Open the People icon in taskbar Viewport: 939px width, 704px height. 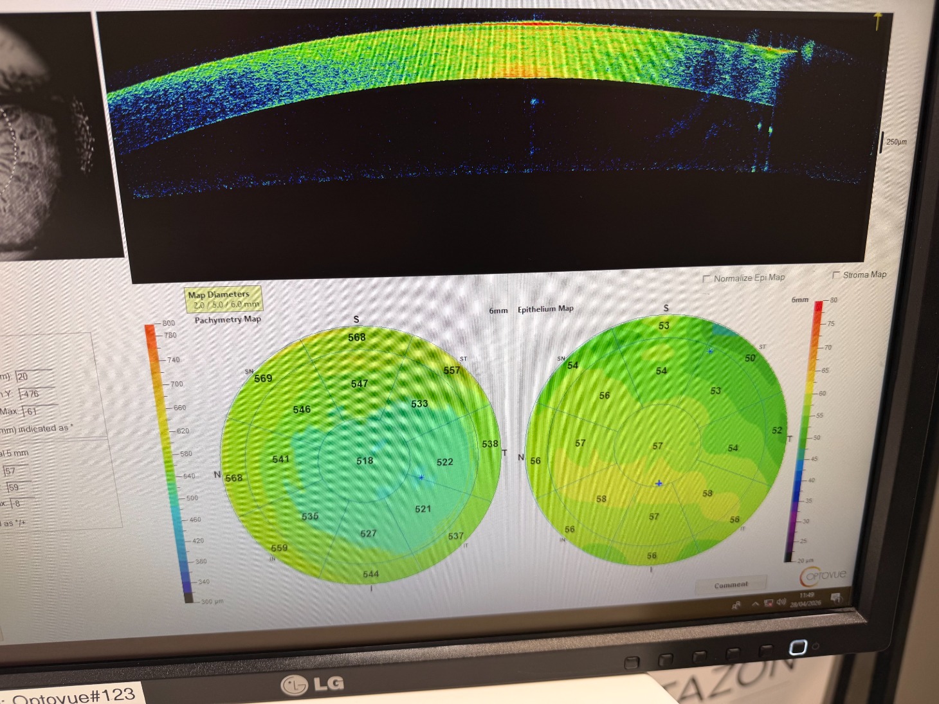click(736, 605)
